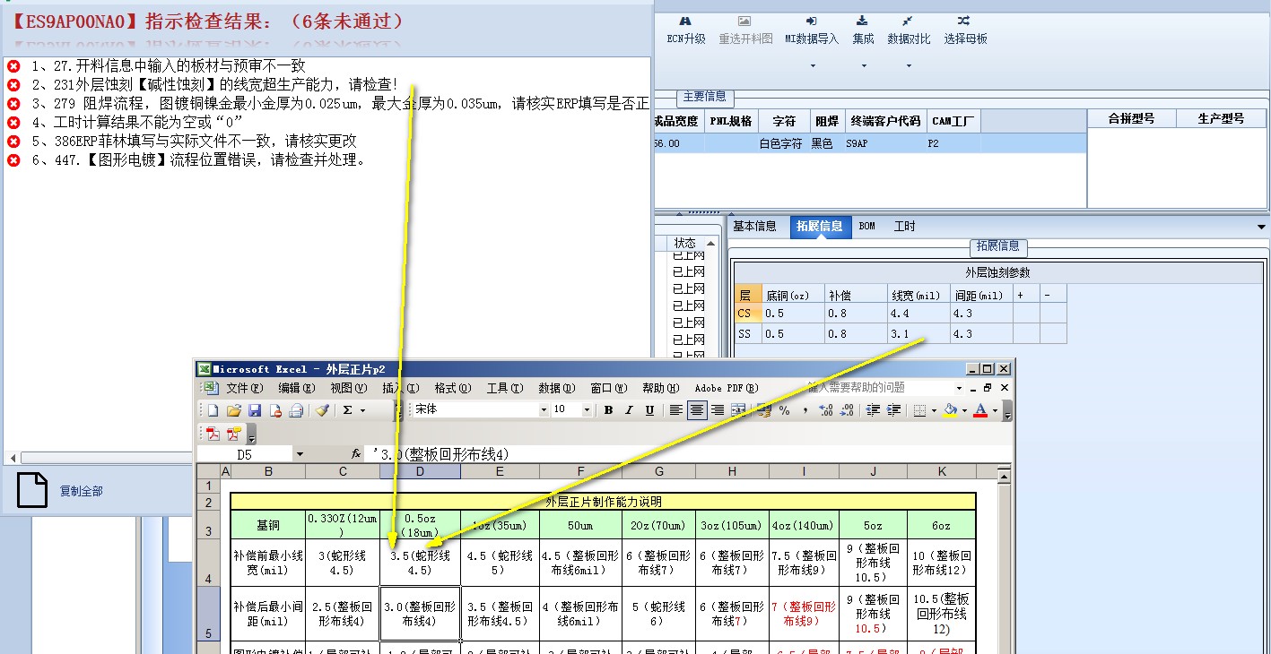Screen dimensions: 1271x654
Task: Click the Decrease Decimal icon
Action: pyautogui.click(x=847, y=410)
